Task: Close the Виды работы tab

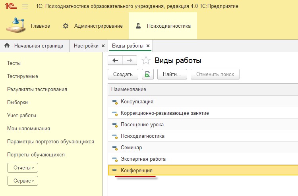Action: (148, 46)
